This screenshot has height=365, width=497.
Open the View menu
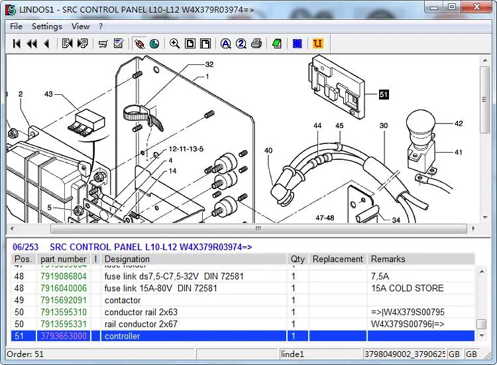(80, 27)
